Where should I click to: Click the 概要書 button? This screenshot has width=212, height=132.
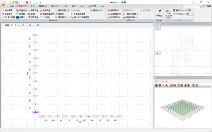coord(159,13)
